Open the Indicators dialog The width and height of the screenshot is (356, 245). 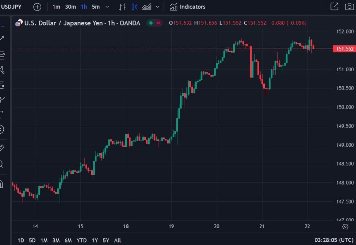point(188,7)
